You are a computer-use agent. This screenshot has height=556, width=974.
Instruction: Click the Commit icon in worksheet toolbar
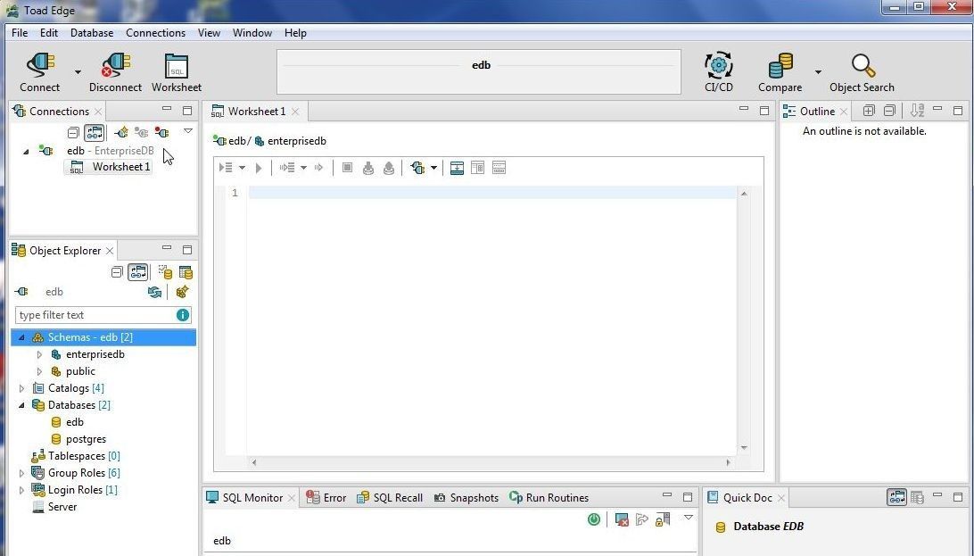(x=368, y=168)
